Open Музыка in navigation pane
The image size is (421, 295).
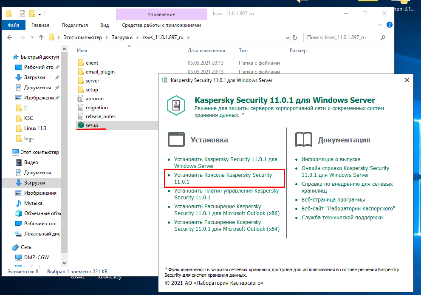[33, 203]
